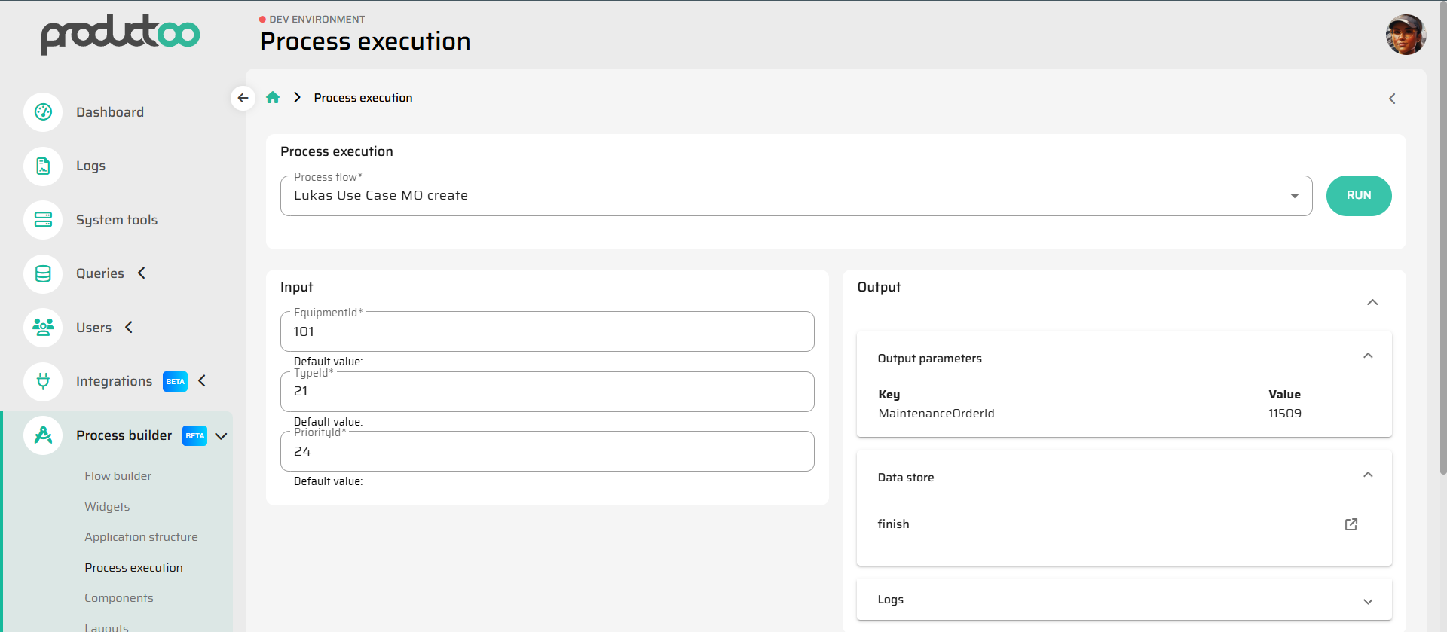Viewport: 1447px width, 632px height.
Task: Click the System tools server icon
Action: (x=43, y=220)
